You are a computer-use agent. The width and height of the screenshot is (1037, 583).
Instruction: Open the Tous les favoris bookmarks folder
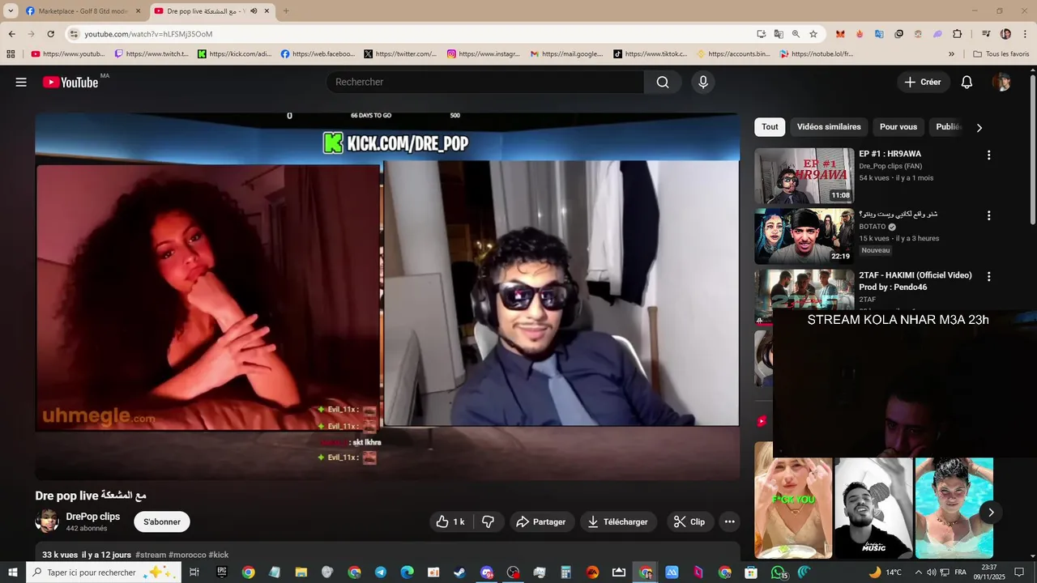(x=1001, y=54)
